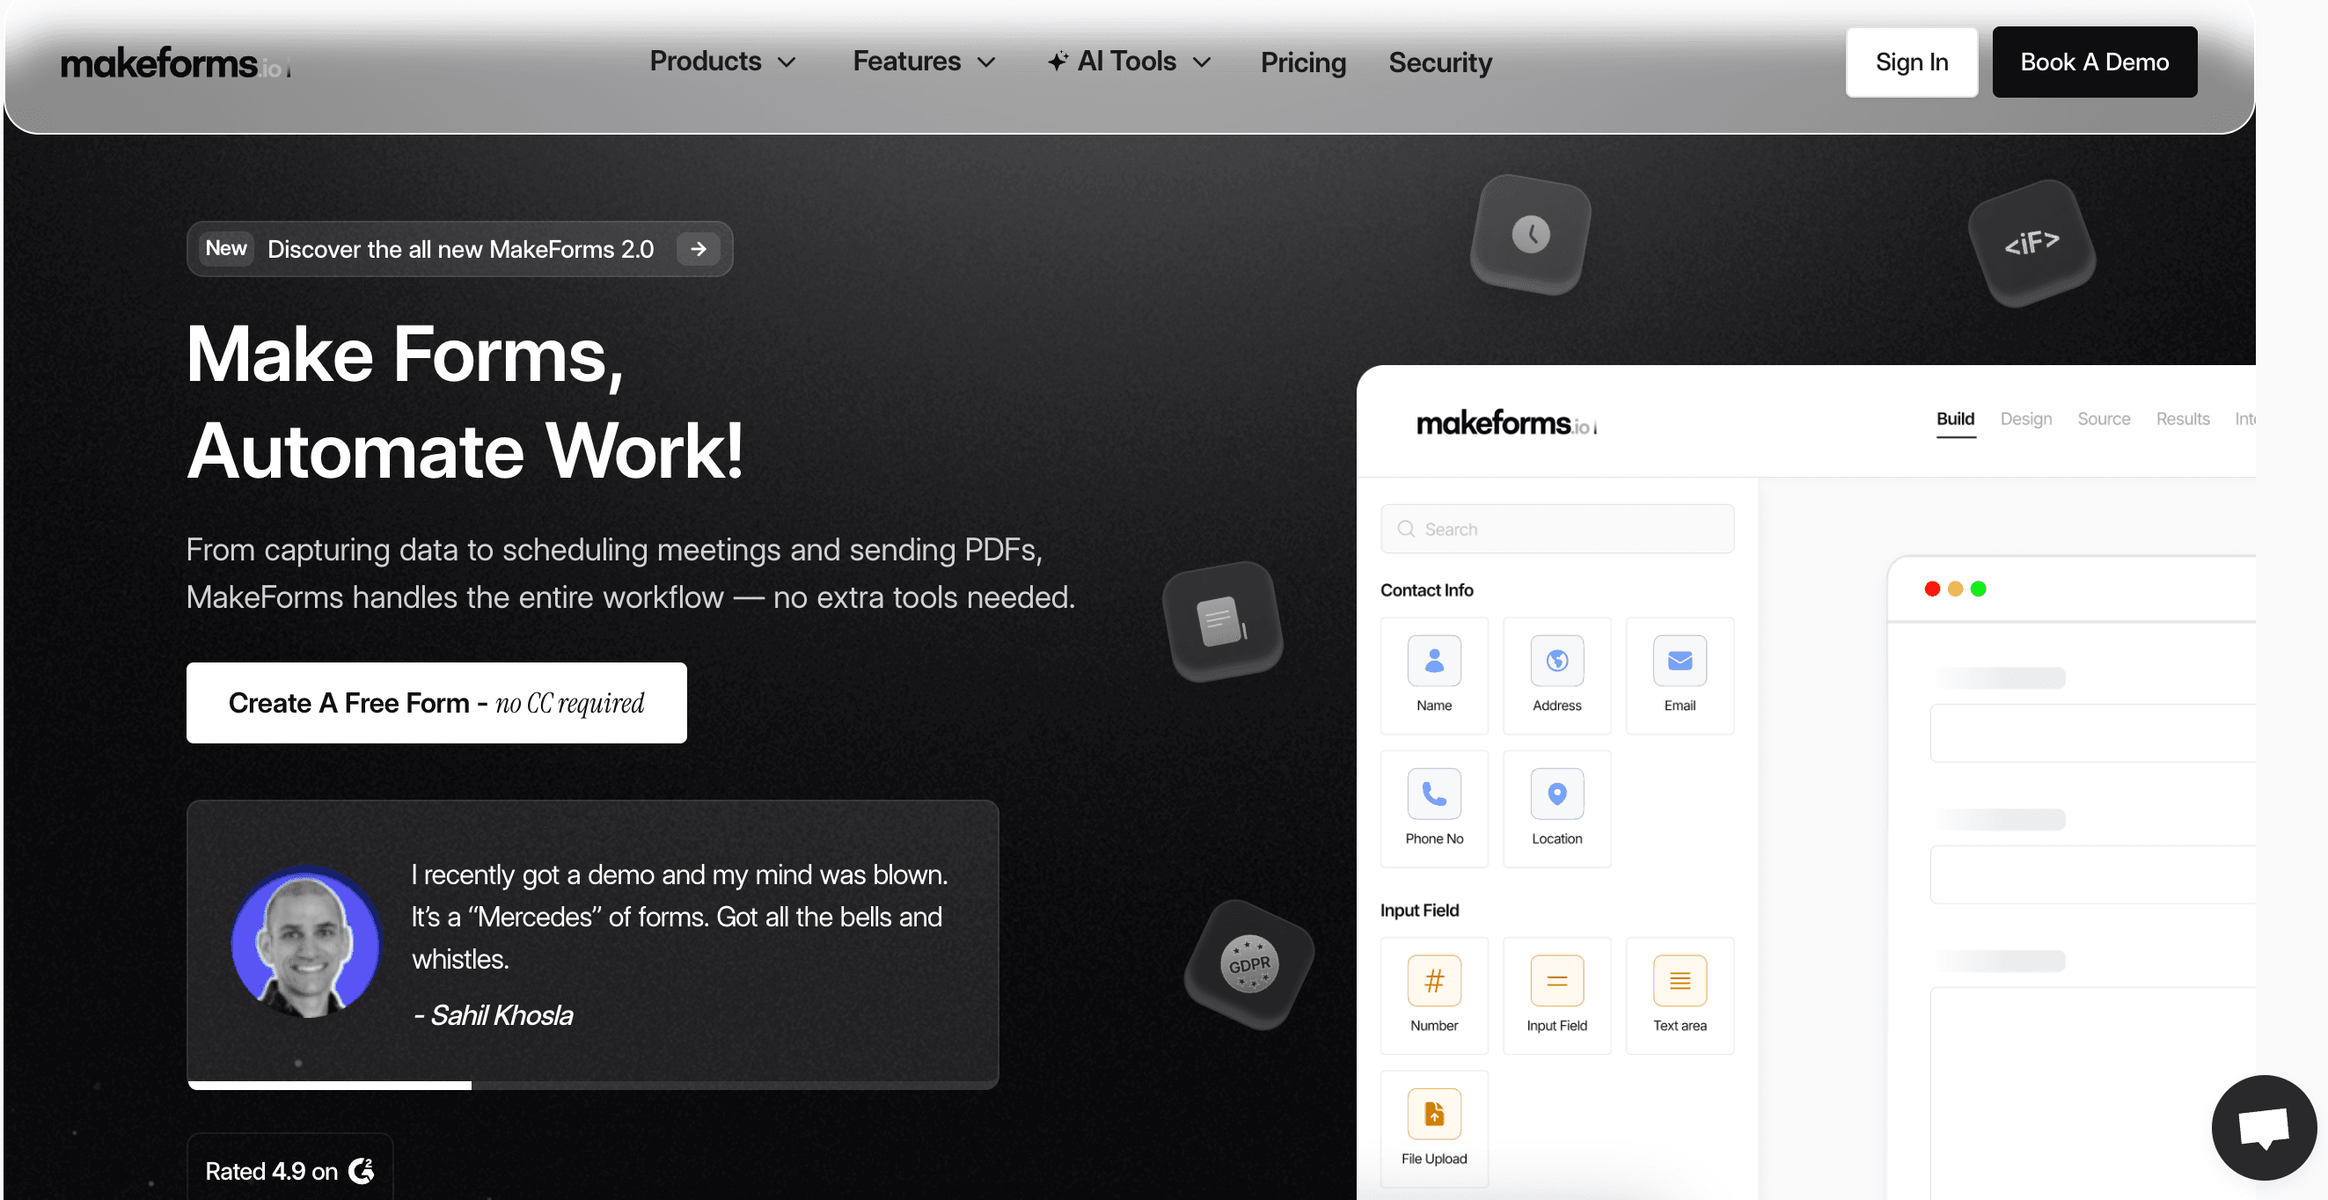Click the Email field icon

click(1679, 661)
